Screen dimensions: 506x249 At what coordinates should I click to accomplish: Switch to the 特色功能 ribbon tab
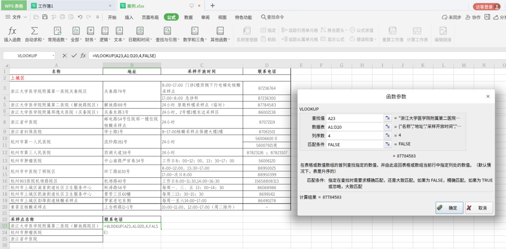(x=243, y=17)
